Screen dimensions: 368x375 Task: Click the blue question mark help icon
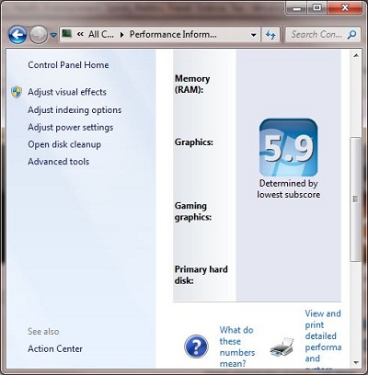[x=196, y=347]
